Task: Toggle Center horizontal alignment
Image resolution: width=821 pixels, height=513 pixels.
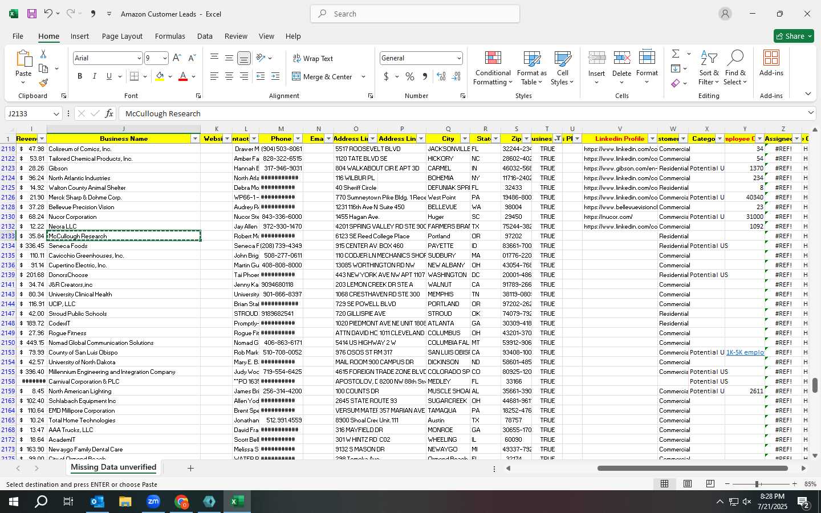Action: 229,76
